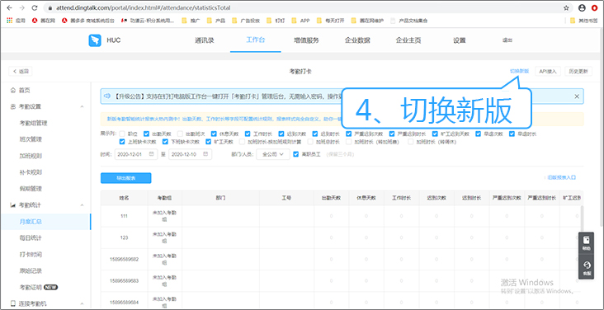
Task: Open the 帮助 help floating icon
Action: click(x=586, y=243)
